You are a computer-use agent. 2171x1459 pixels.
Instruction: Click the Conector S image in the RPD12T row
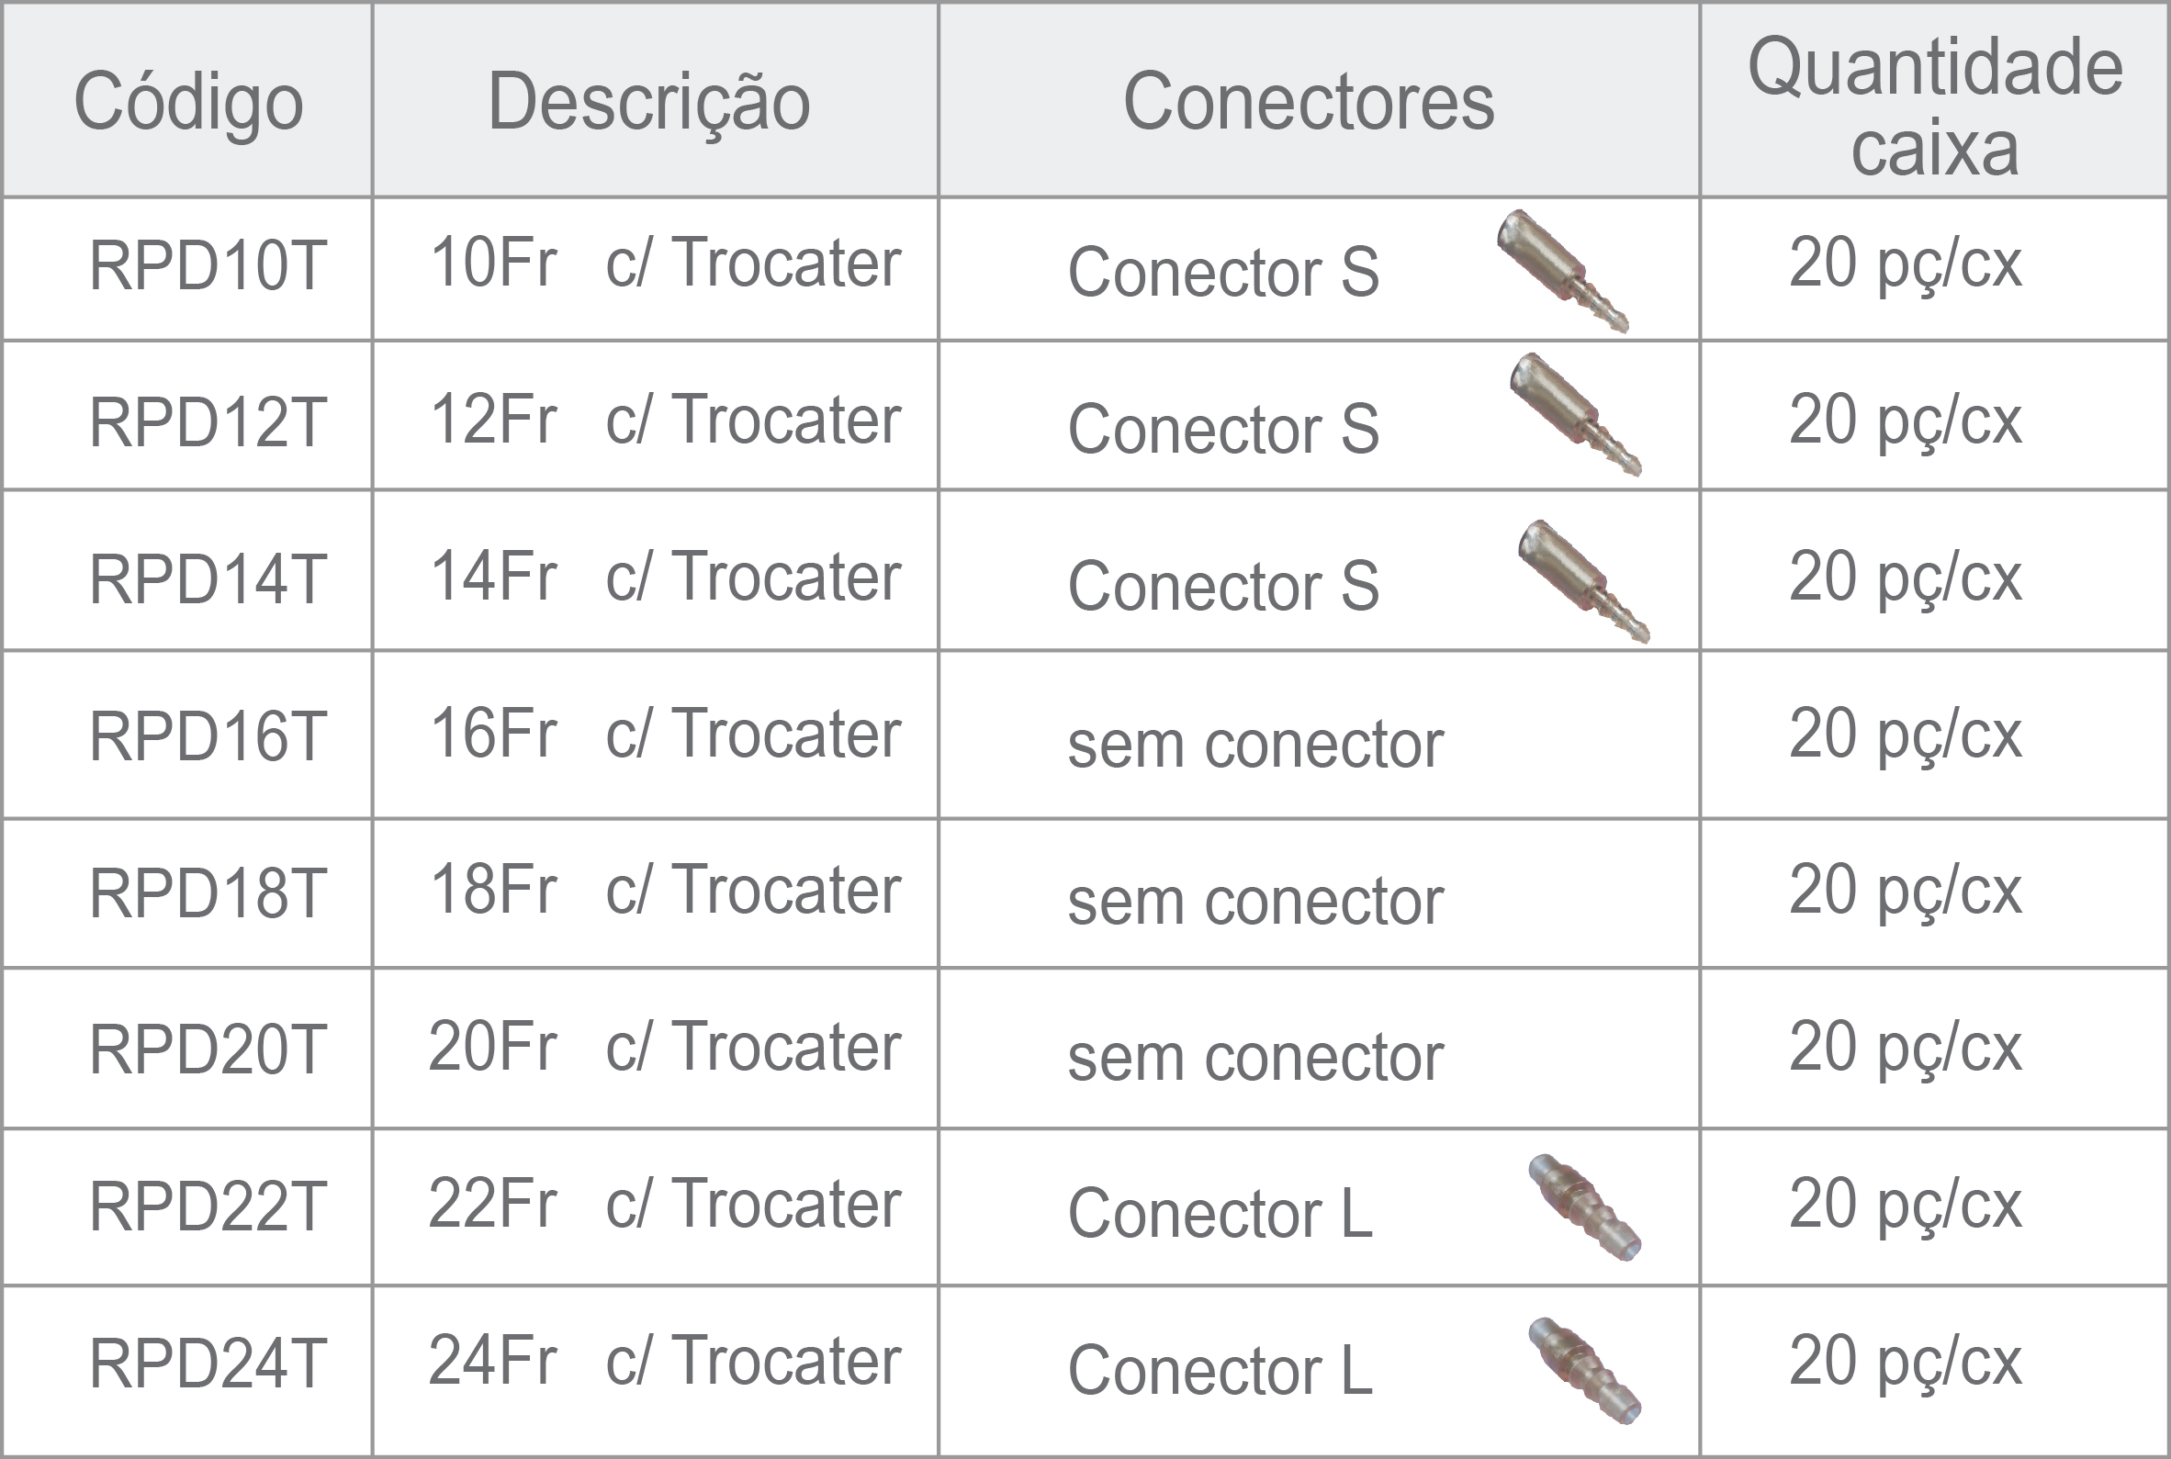pos(1574,414)
